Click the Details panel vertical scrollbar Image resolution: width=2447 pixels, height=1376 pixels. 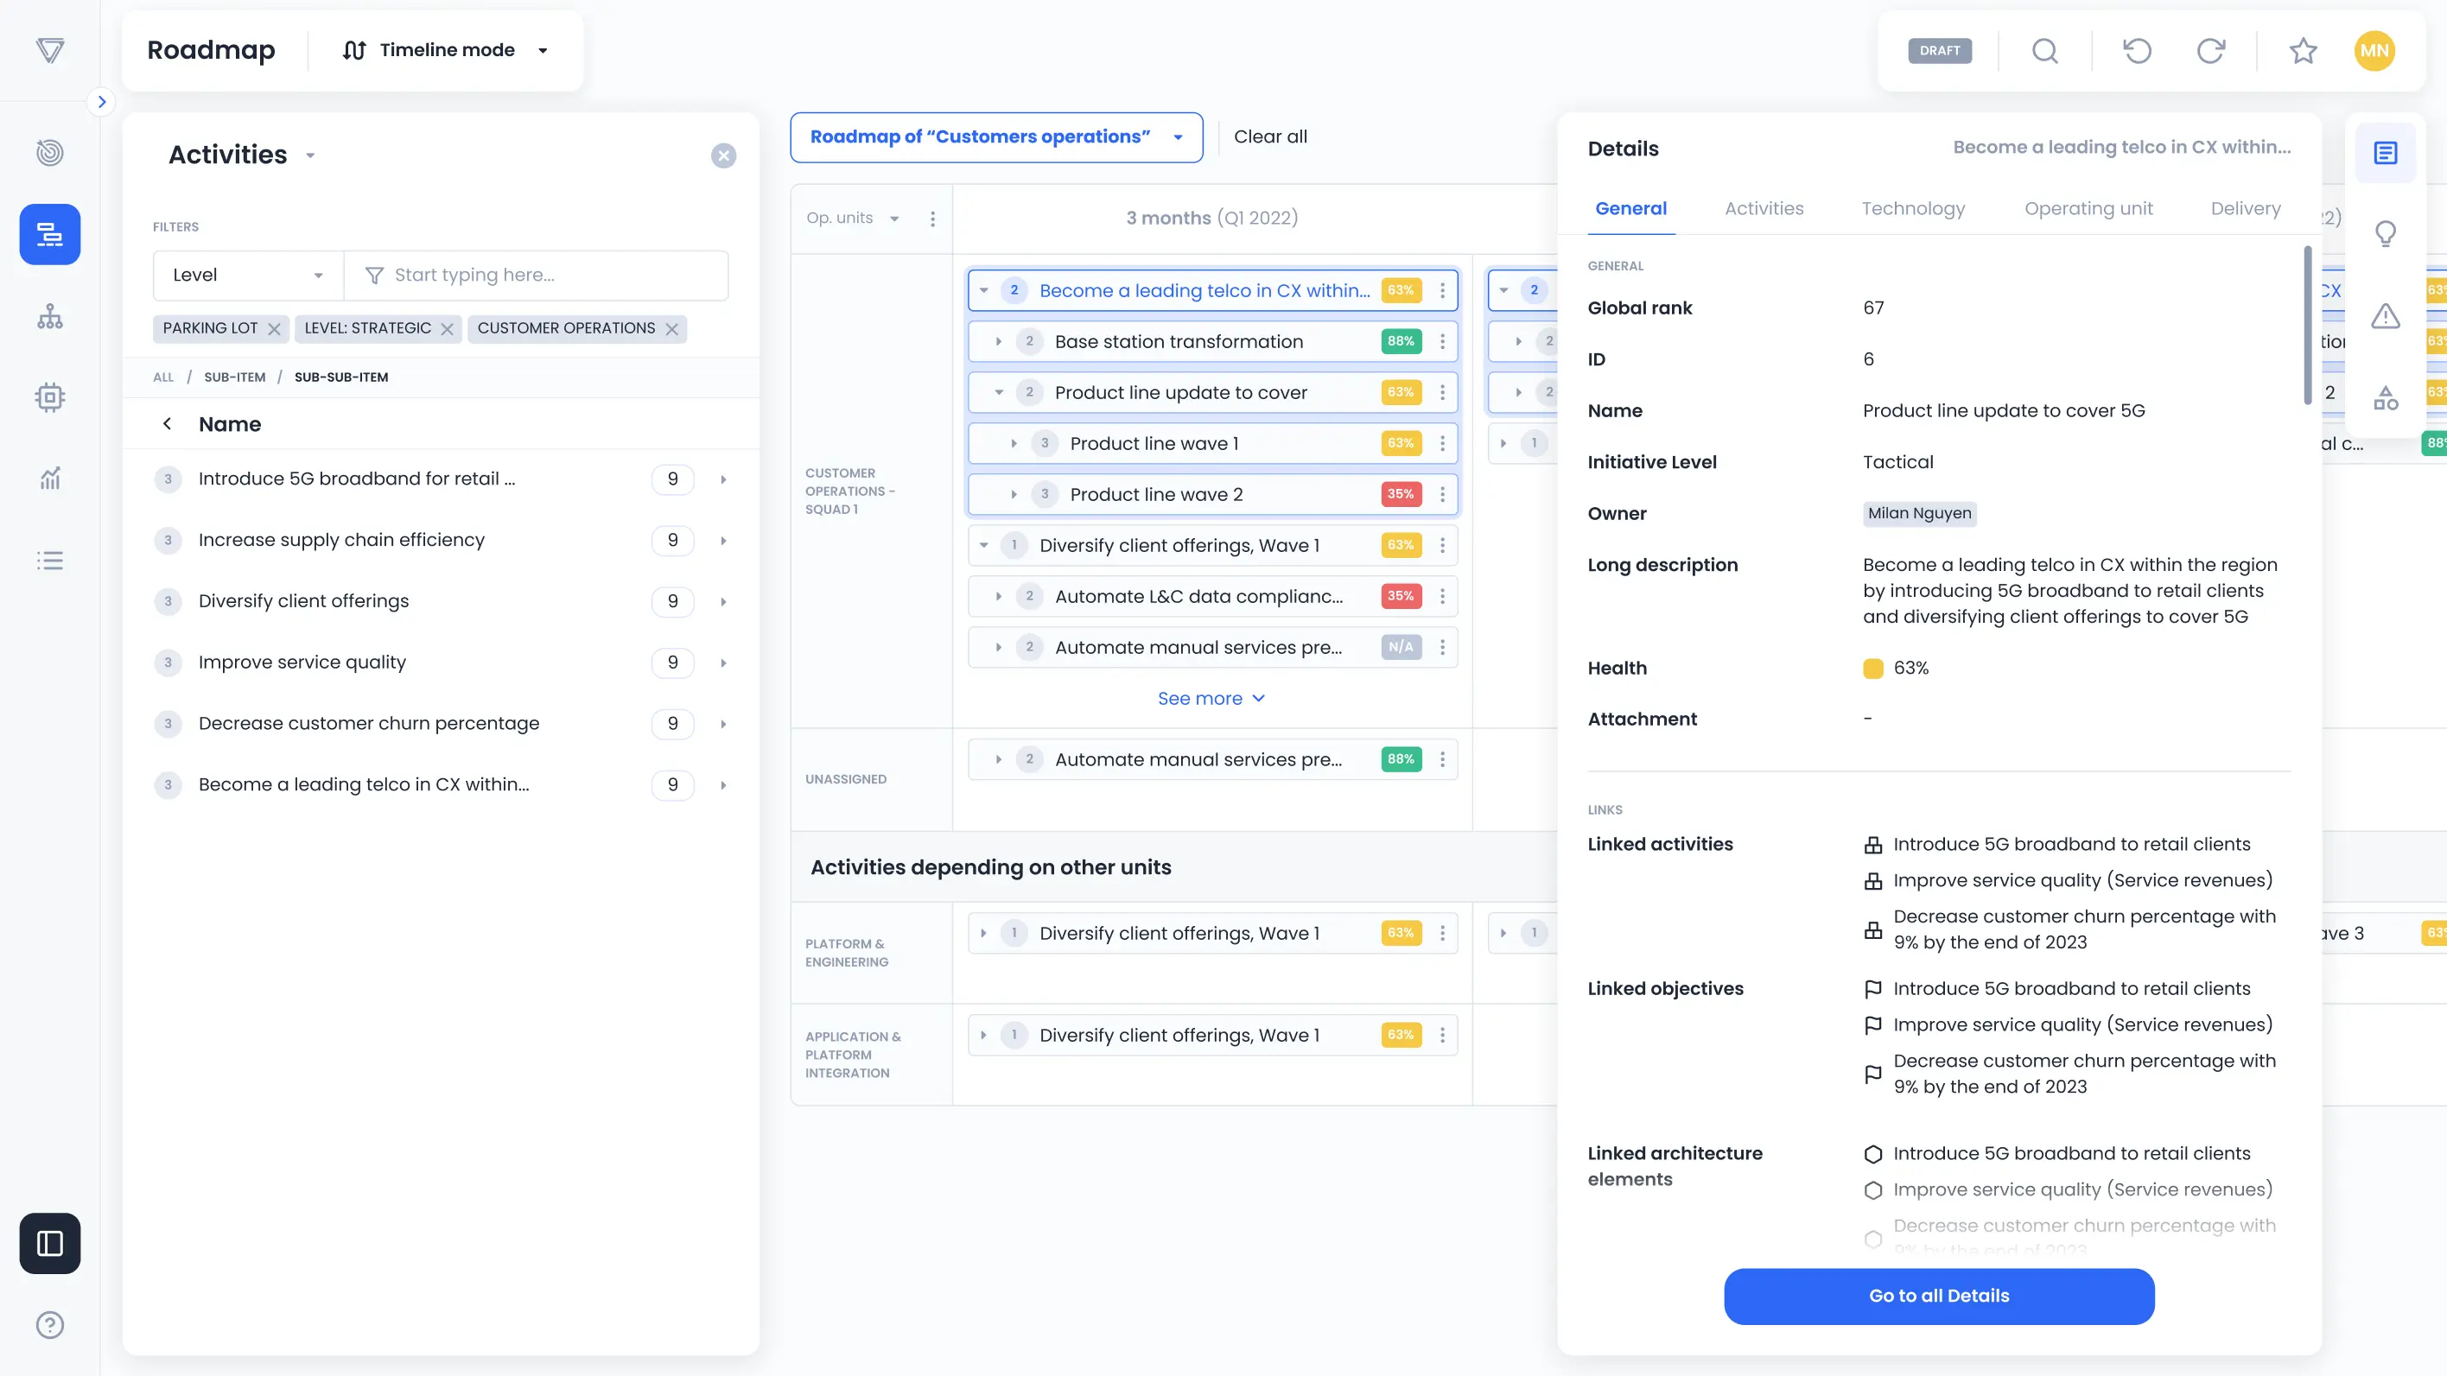(x=2307, y=326)
